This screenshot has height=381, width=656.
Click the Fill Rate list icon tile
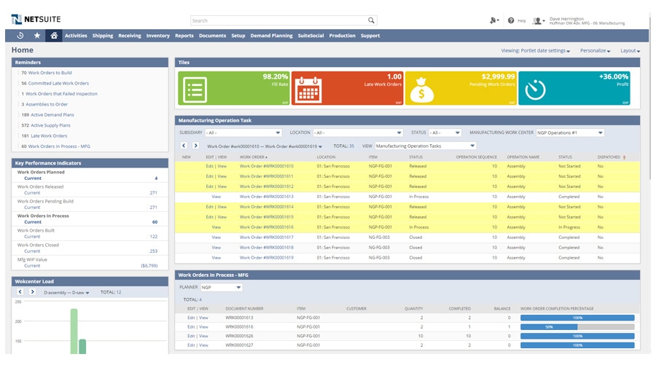195,90
